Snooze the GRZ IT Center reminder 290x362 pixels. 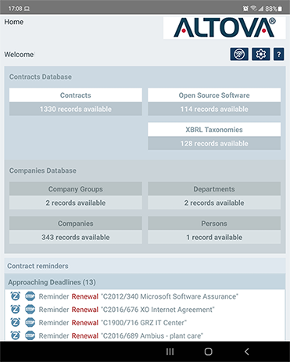pos(16,322)
